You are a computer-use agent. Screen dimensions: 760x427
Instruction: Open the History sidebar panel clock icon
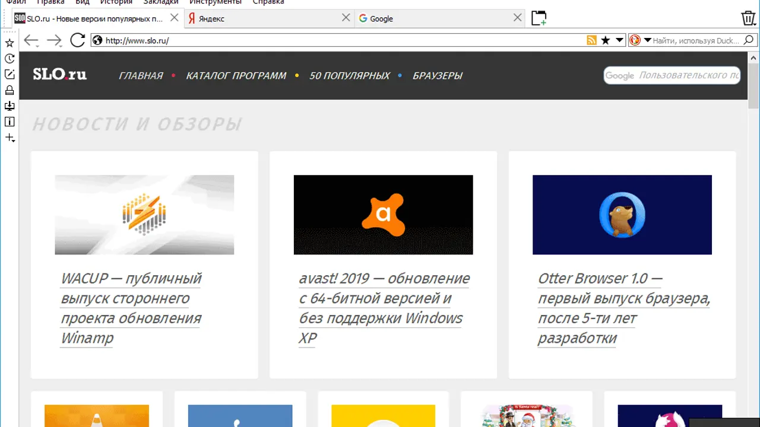click(x=9, y=59)
